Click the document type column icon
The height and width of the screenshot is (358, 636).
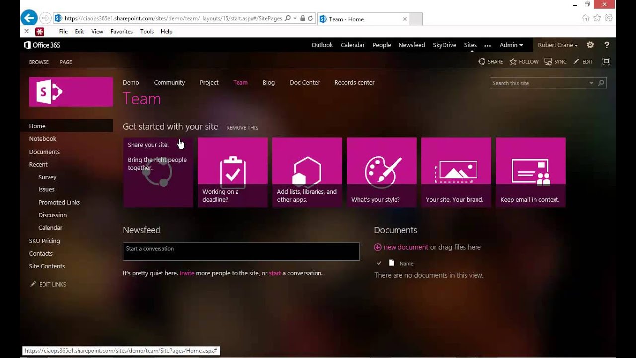[391, 263]
